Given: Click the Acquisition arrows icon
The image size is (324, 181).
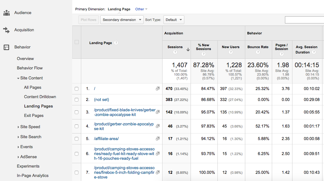Looking at the screenshot, I should coord(6,30).
